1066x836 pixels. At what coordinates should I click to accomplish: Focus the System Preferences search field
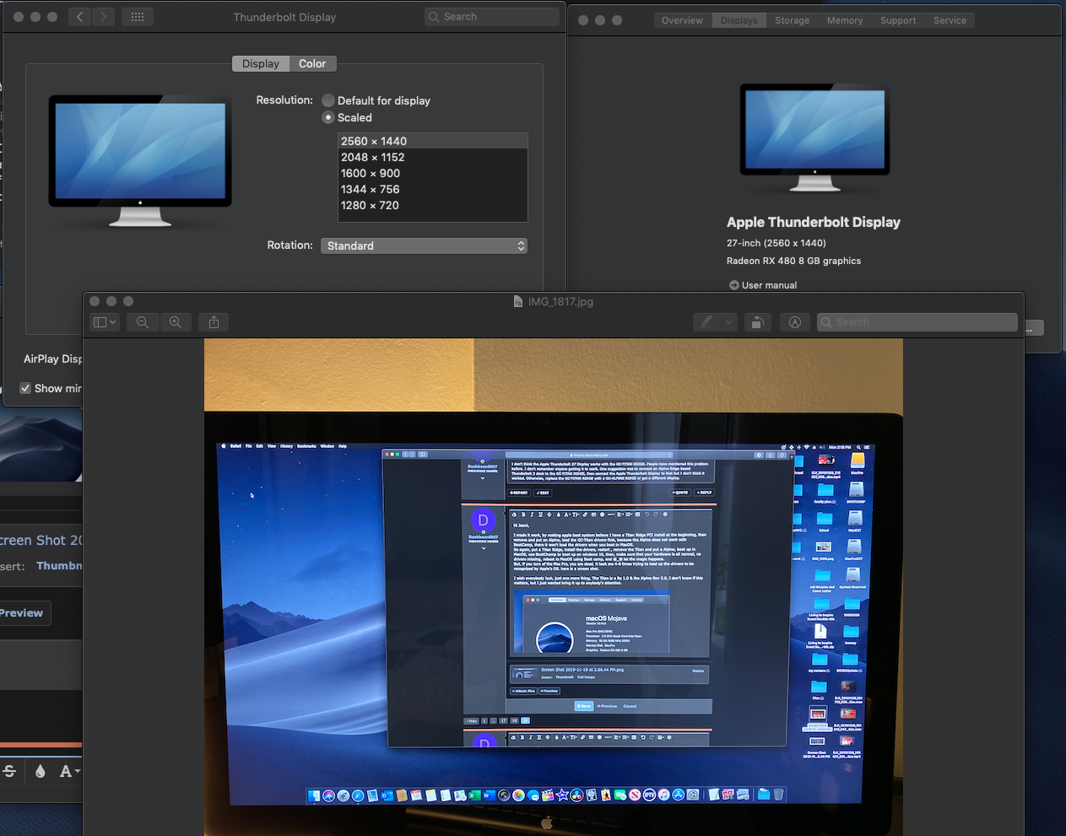tap(492, 17)
